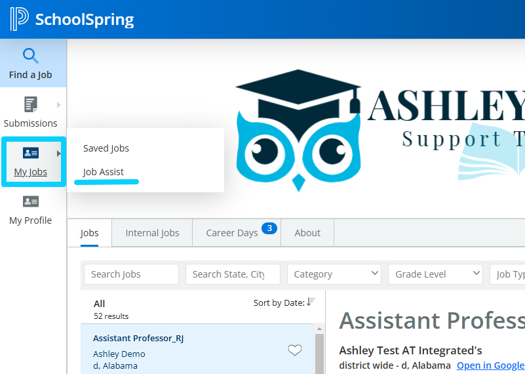Click the Ashley owl logo banner
This screenshot has width=525, height=374.
[380, 131]
